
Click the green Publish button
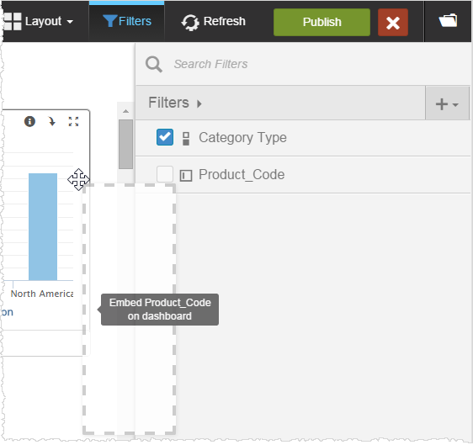[322, 22]
